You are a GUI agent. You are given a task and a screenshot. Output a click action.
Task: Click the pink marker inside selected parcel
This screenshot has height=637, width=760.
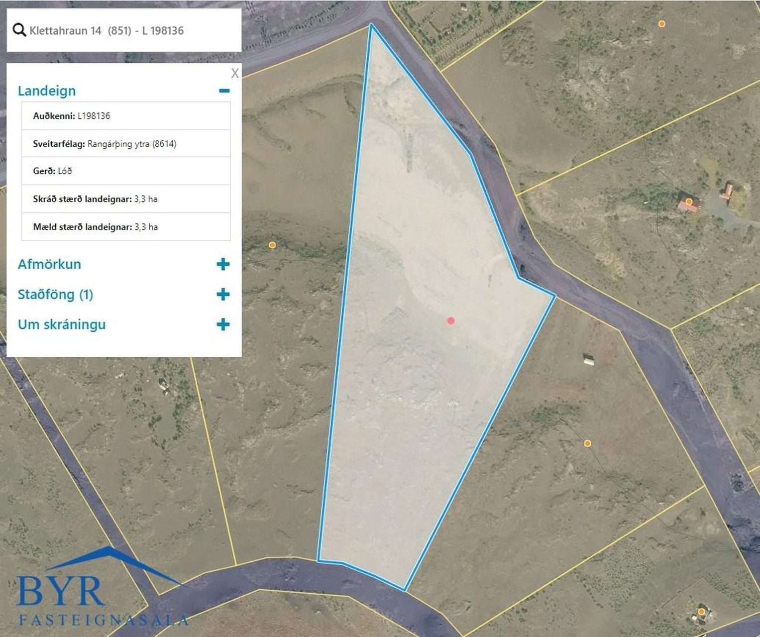tap(451, 321)
